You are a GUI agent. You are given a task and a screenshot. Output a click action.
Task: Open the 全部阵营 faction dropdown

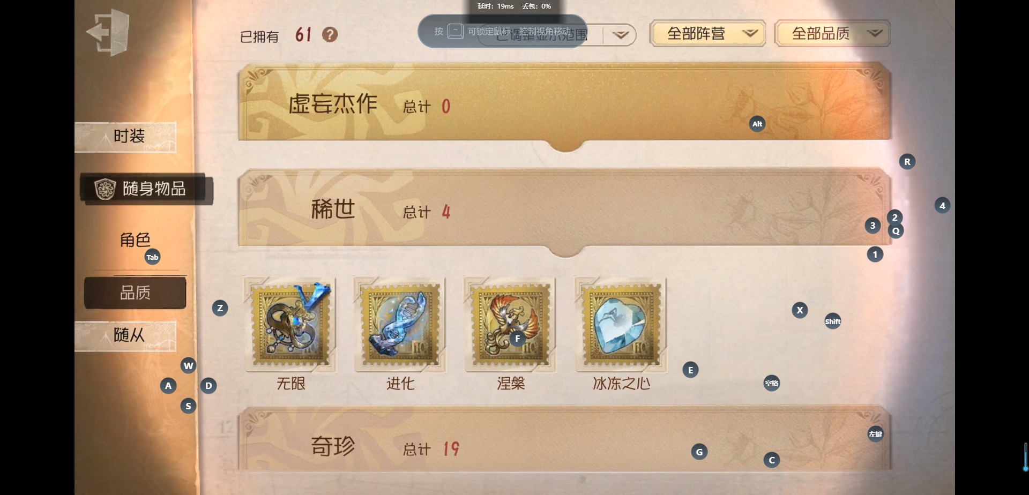click(x=707, y=34)
